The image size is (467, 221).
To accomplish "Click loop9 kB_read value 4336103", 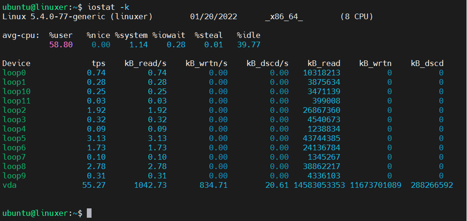I will click(324, 176).
